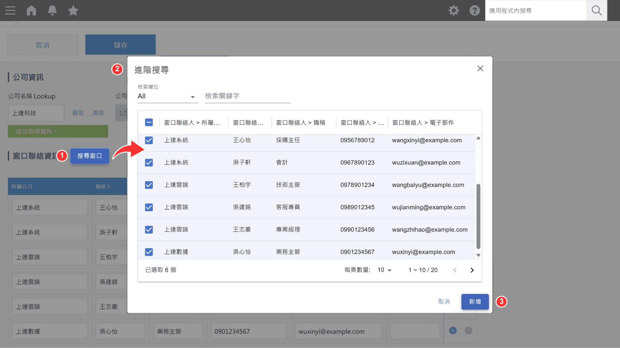The image size is (620, 348).
Task: Click the help question mark icon
Action: click(x=475, y=10)
